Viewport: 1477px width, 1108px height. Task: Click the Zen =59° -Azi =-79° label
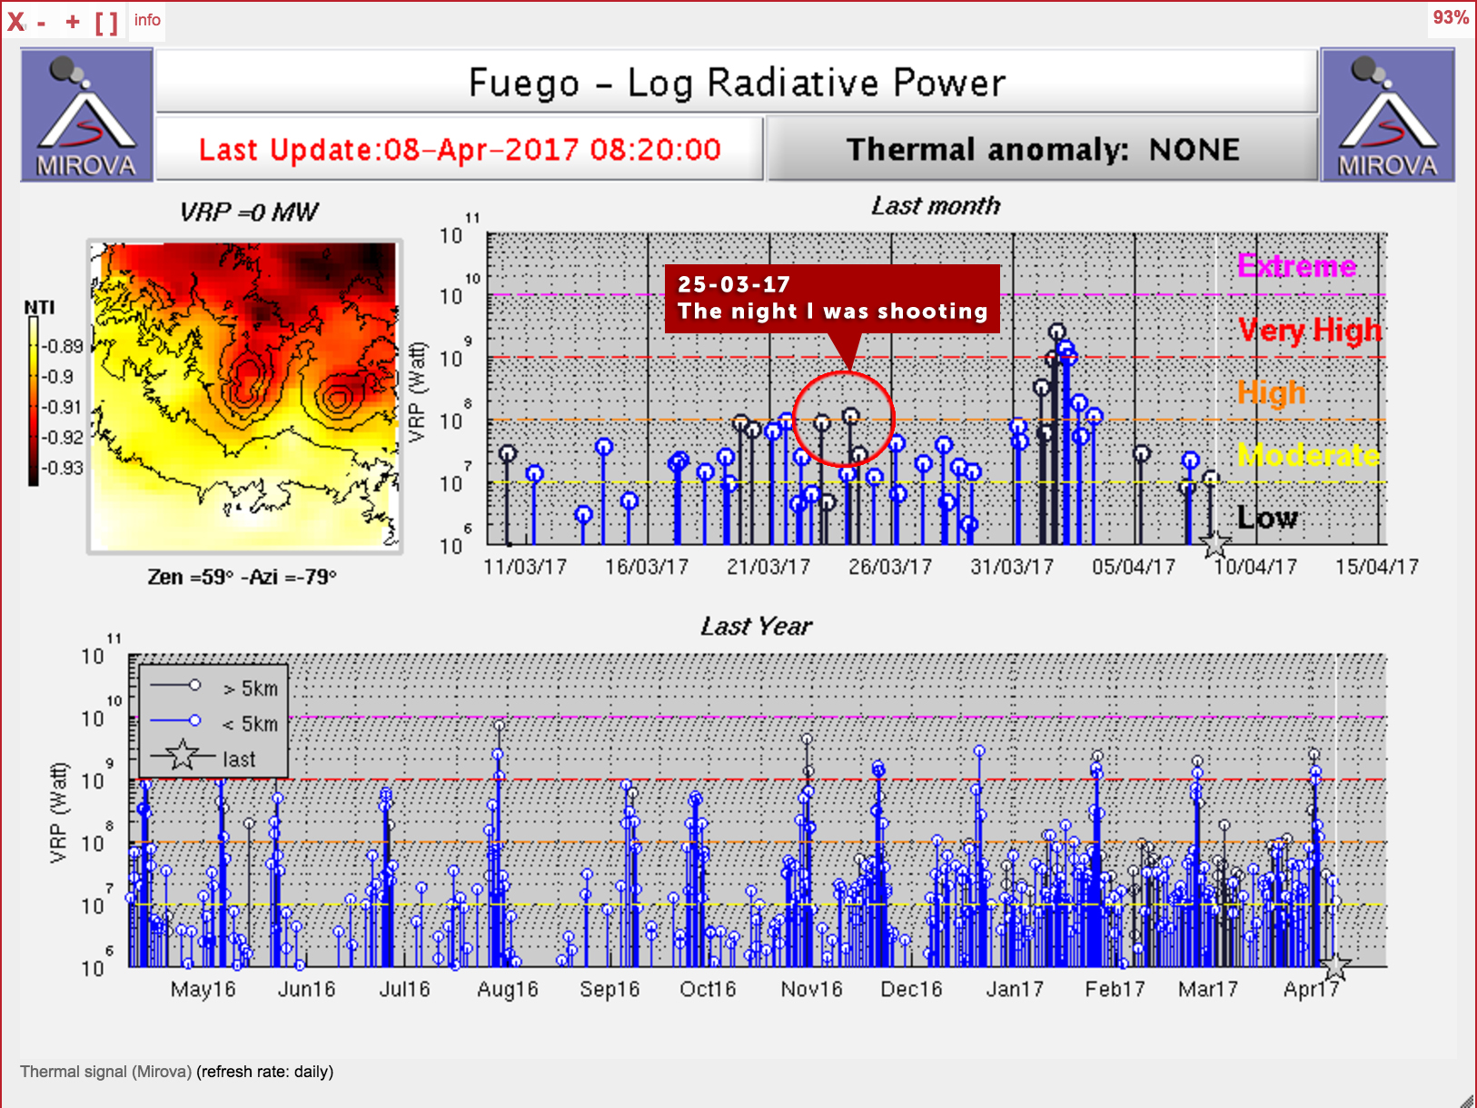242,577
